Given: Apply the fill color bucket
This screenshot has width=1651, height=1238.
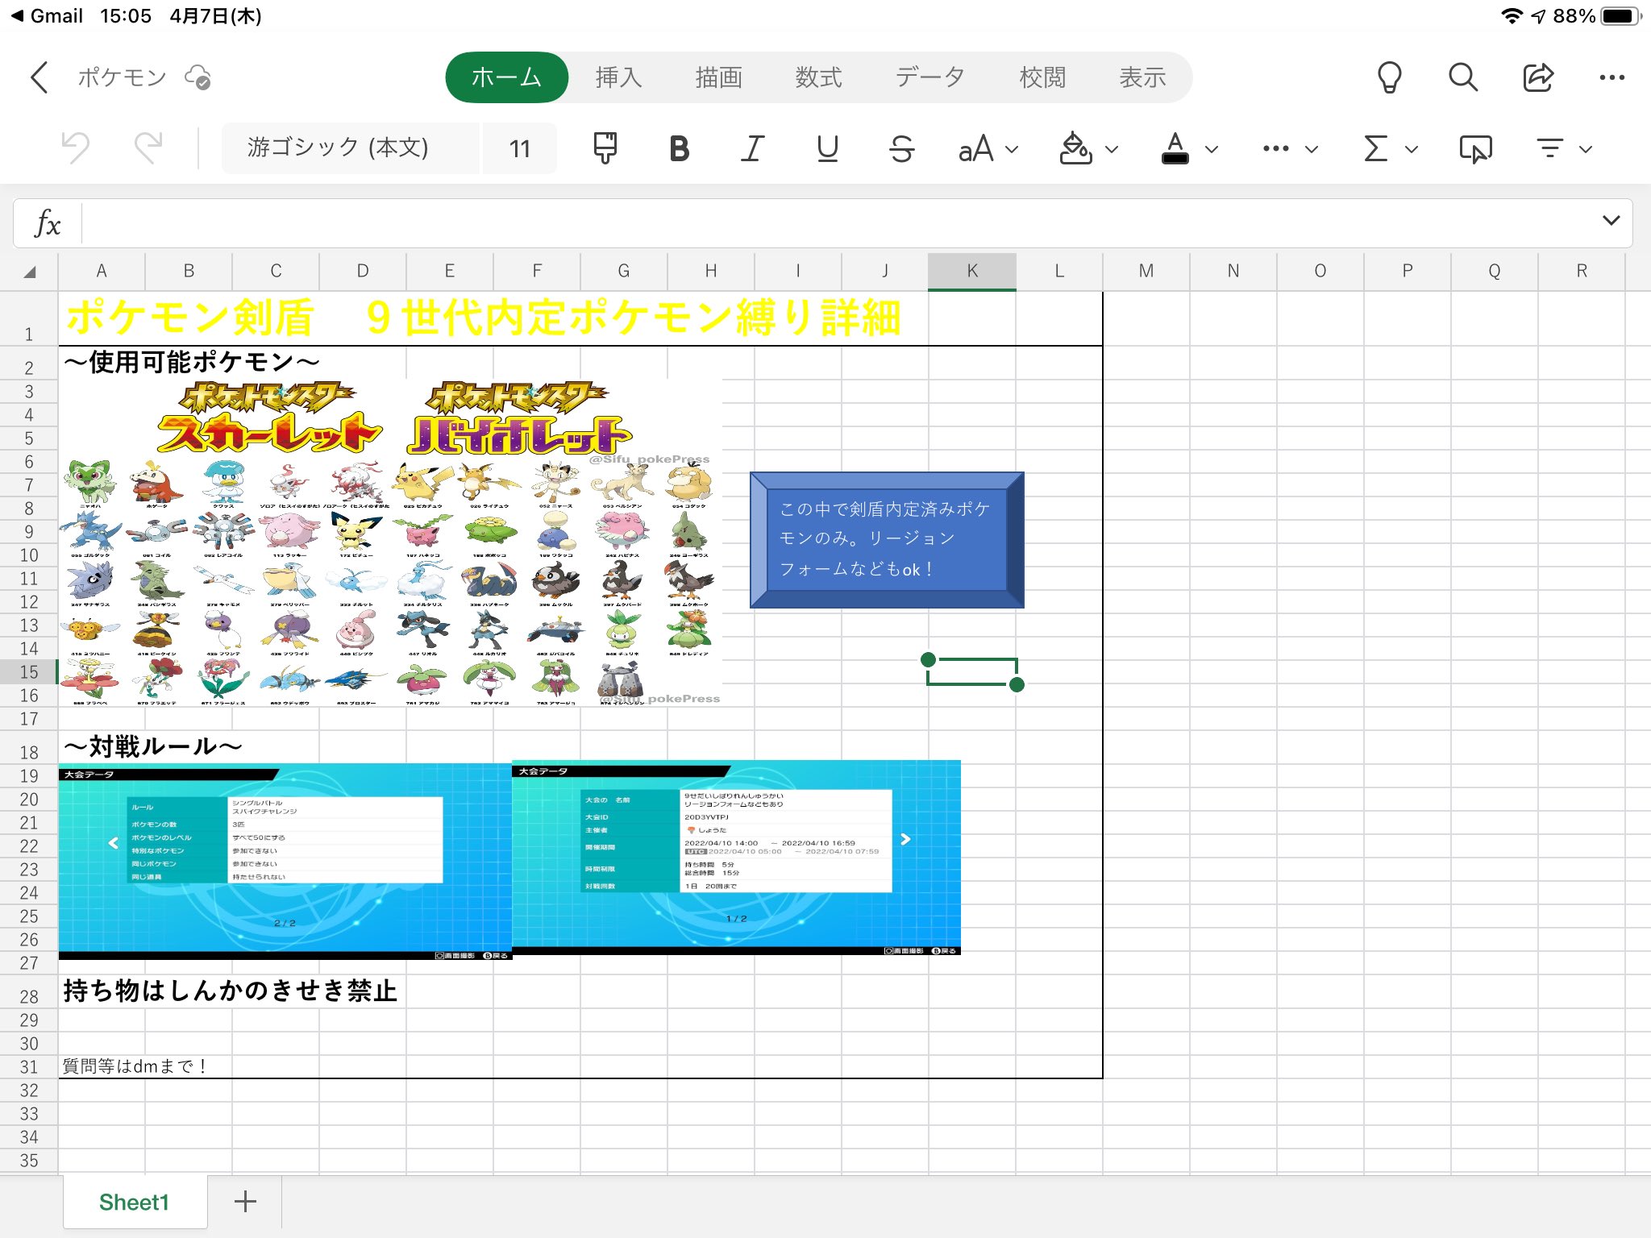Looking at the screenshot, I should (1075, 148).
